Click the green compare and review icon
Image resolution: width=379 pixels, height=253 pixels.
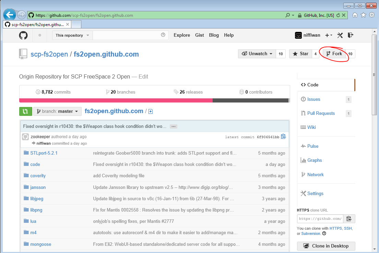coord(25,111)
